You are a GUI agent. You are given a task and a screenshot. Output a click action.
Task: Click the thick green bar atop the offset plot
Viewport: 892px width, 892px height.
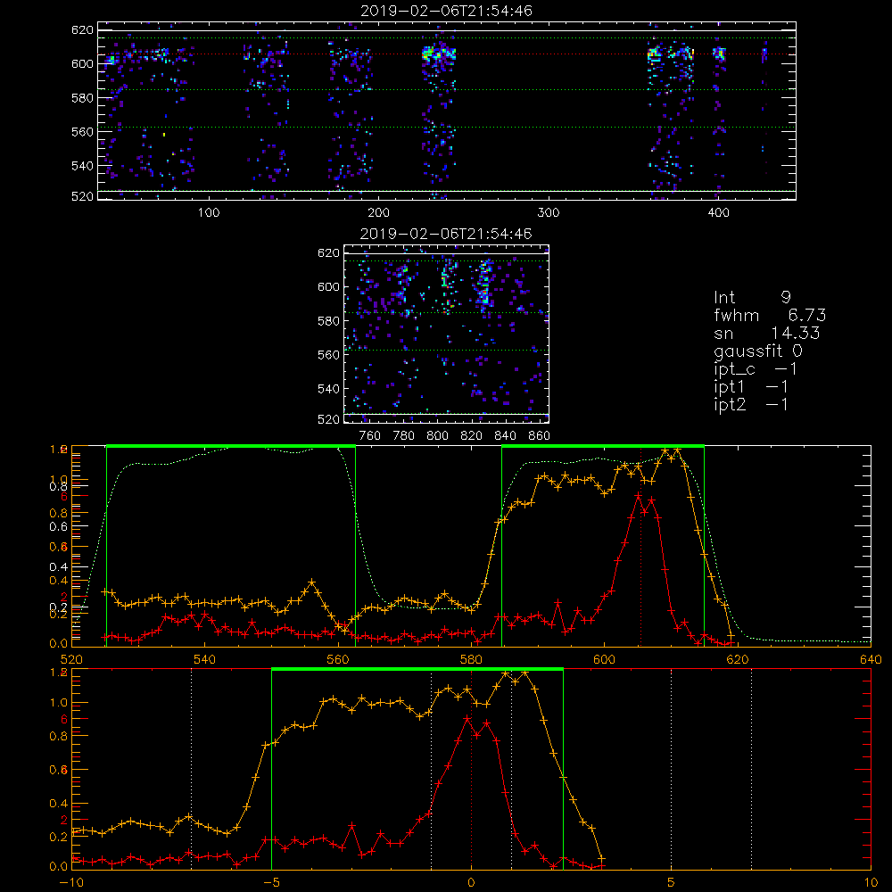click(x=417, y=669)
